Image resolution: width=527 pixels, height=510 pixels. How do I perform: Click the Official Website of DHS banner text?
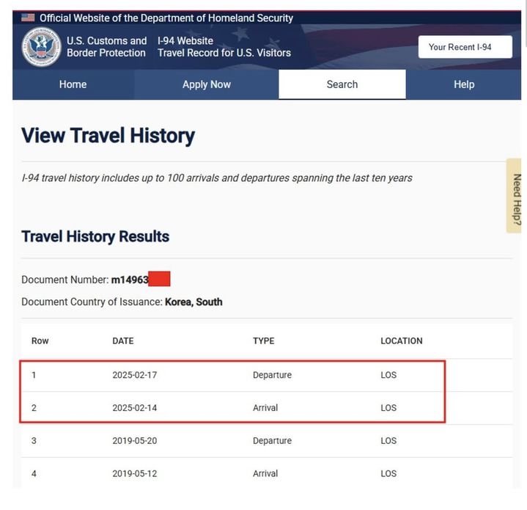point(166,18)
